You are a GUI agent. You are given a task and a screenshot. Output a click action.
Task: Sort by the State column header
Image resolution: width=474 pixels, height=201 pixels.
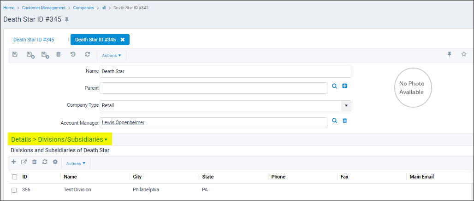(208, 177)
